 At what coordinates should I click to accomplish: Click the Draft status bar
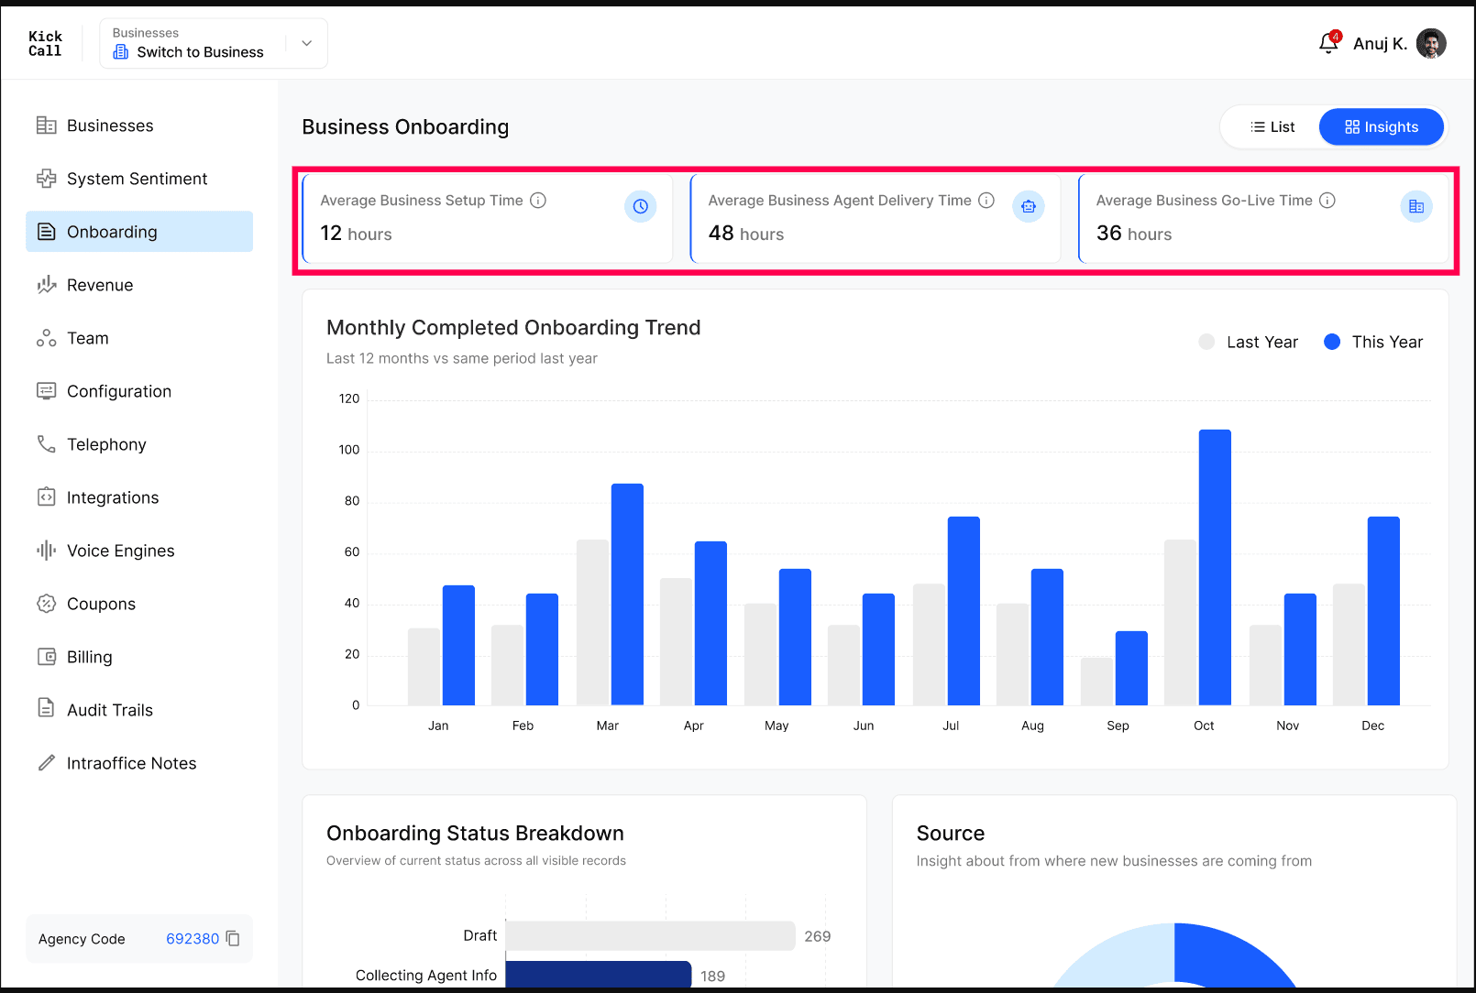tap(650, 936)
